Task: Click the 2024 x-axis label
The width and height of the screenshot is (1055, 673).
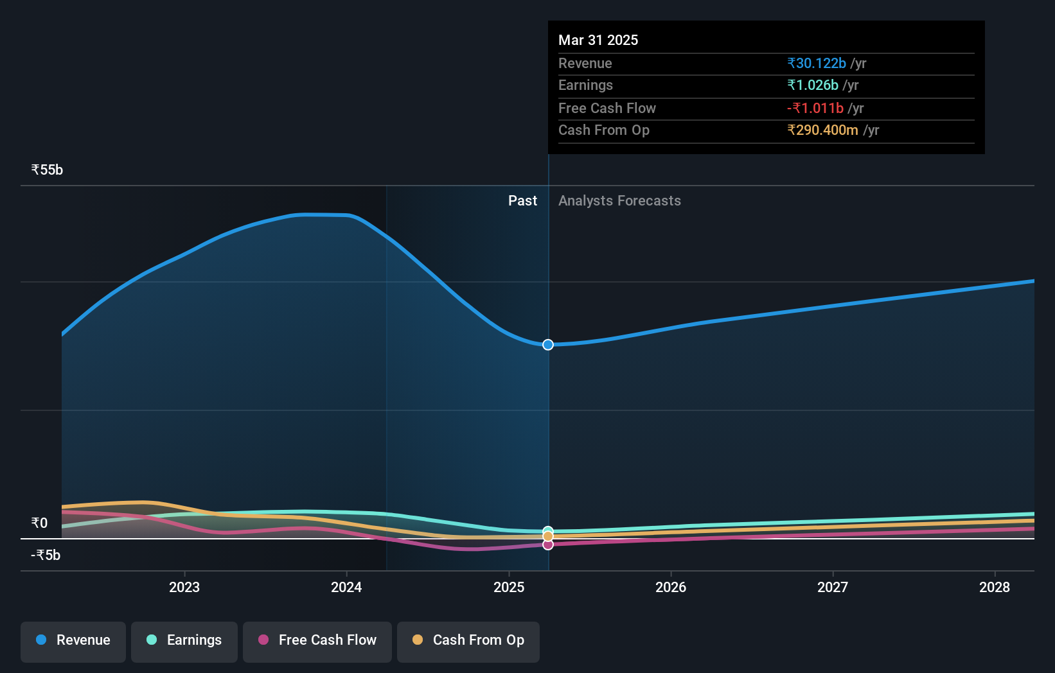Action: [346, 587]
